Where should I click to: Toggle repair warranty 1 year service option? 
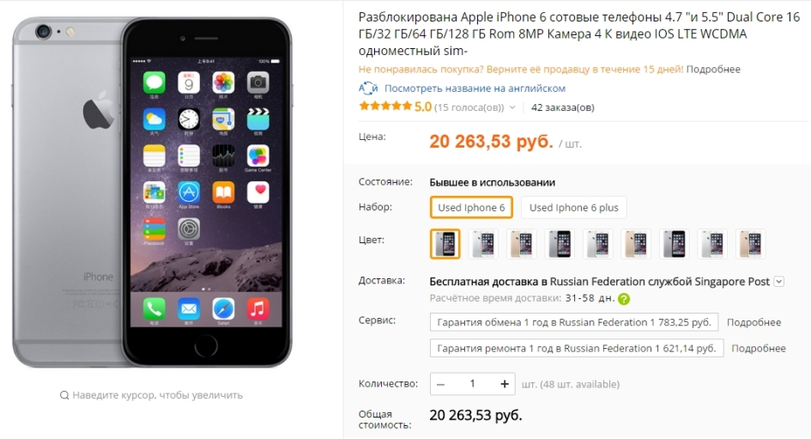click(x=576, y=349)
